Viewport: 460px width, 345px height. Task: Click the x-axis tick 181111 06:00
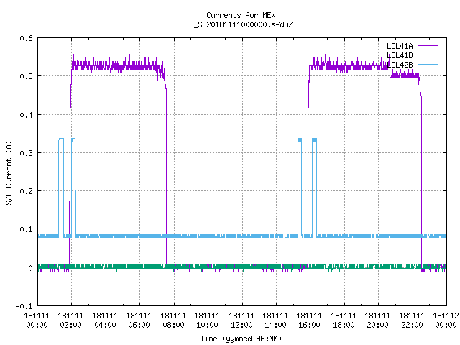tap(139, 321)
